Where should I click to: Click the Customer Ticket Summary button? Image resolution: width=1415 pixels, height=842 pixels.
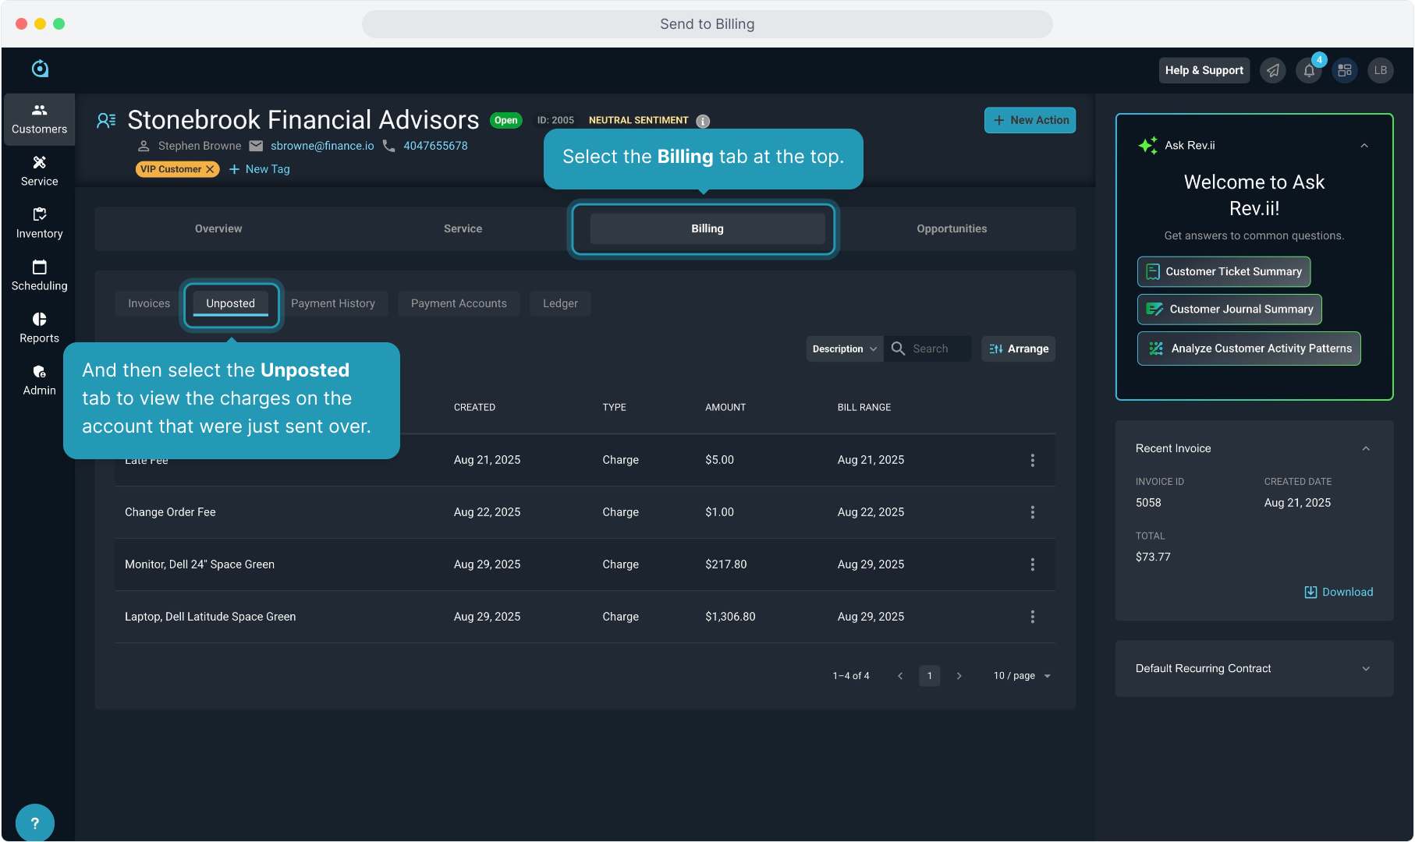pos(1223,271)
